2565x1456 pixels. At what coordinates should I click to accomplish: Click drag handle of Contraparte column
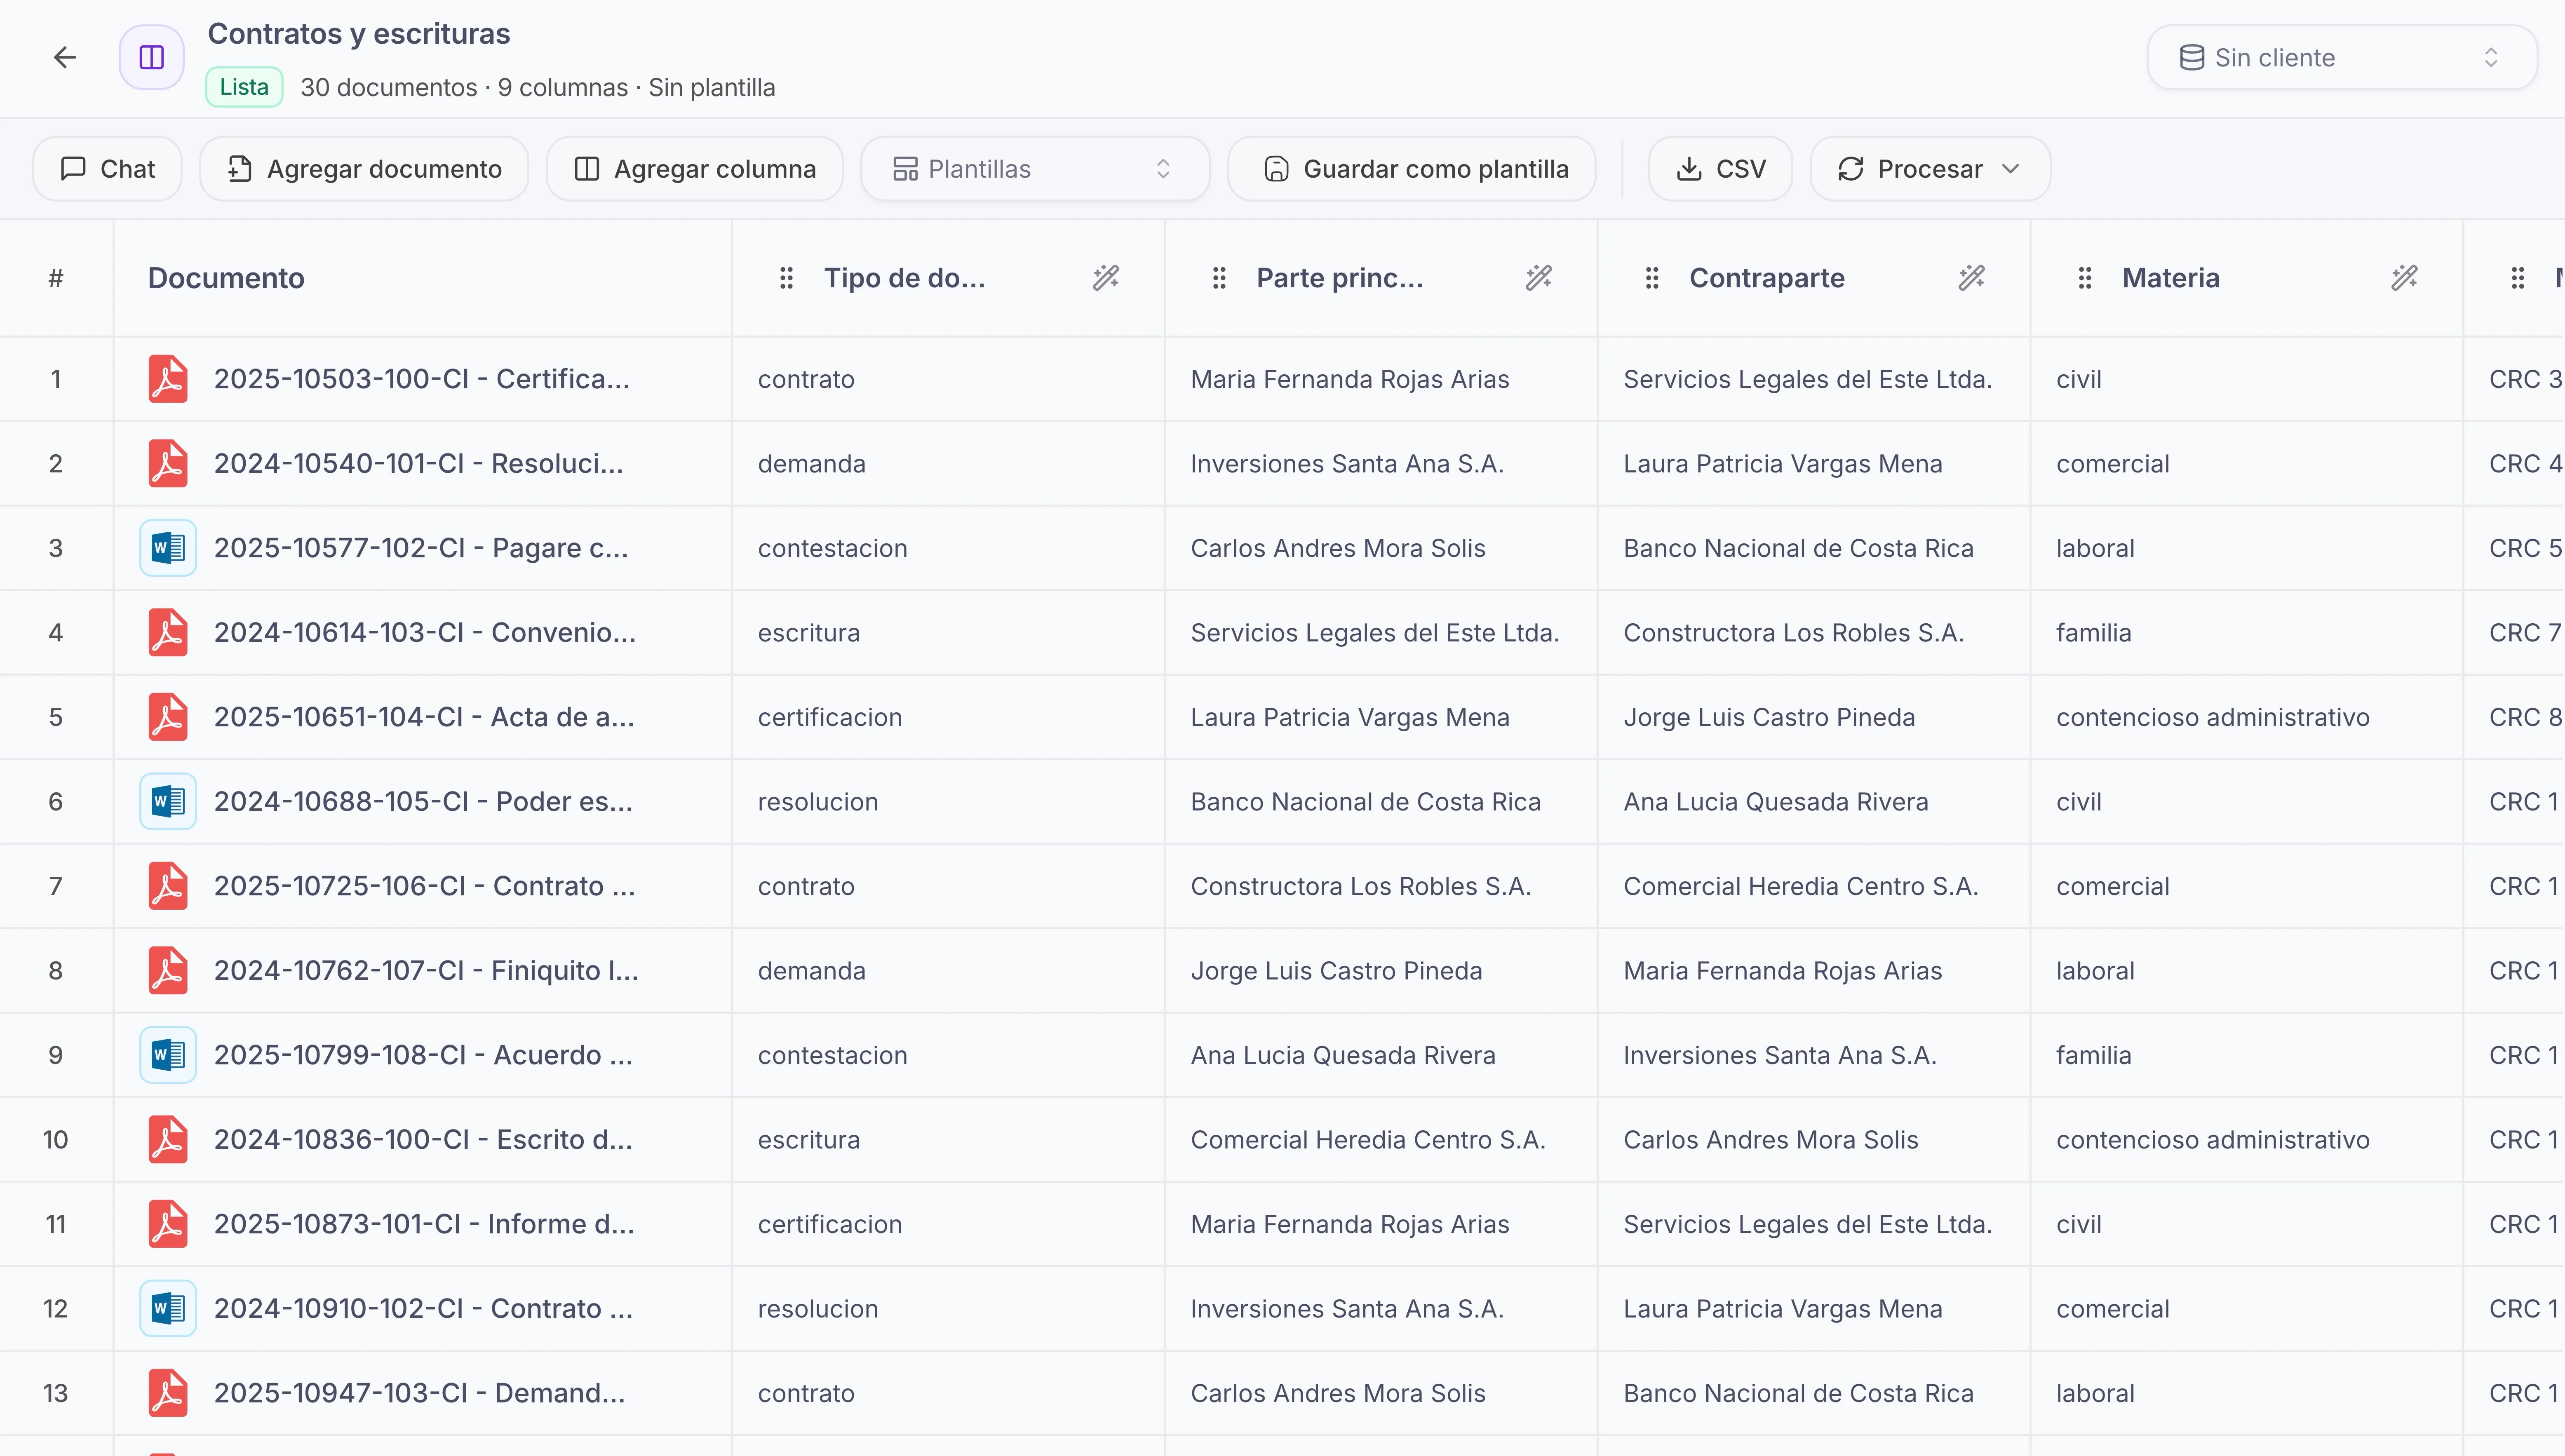[1652, 278]
